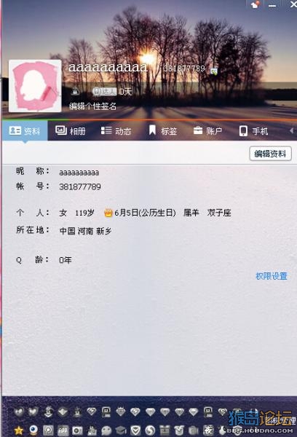297x437 pixels.
Task: Expand more tabs with the arrow
Action: tap(291, 130)
